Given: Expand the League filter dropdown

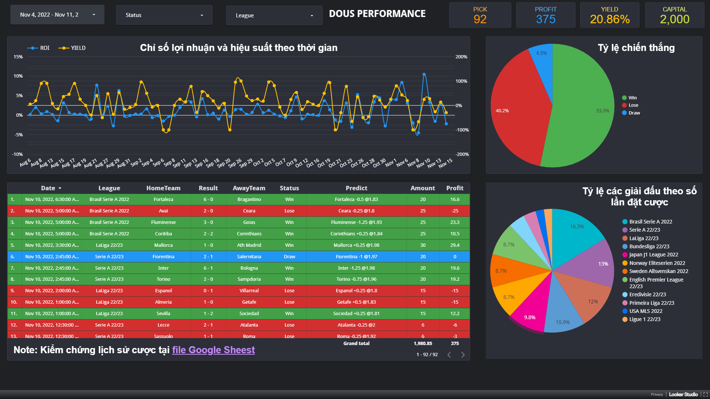Looking at the screenshot, I should pos(274,16).
